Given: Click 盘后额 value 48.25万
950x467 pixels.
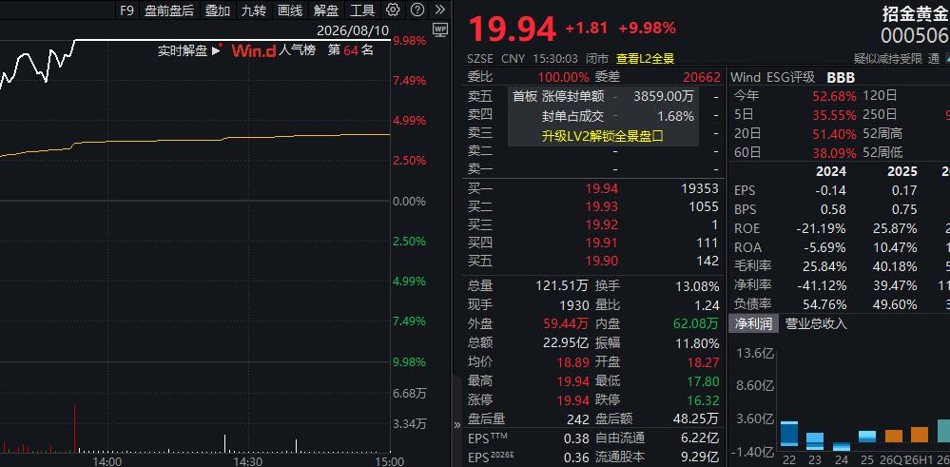Looking at the screenshot, I should [694, 419].
